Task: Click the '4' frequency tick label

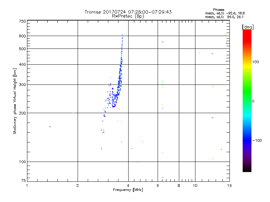Action: coord(128,186)
